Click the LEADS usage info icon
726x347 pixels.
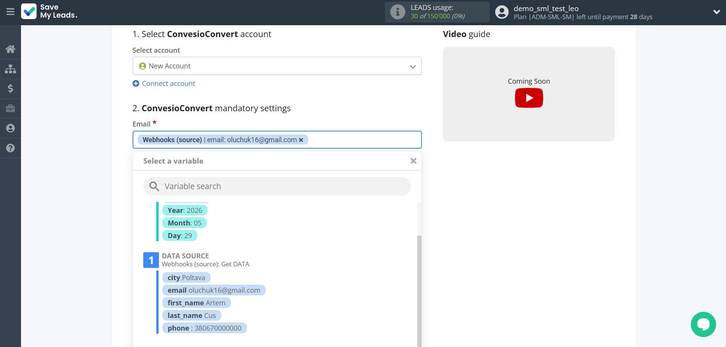[x=397, y=12]
